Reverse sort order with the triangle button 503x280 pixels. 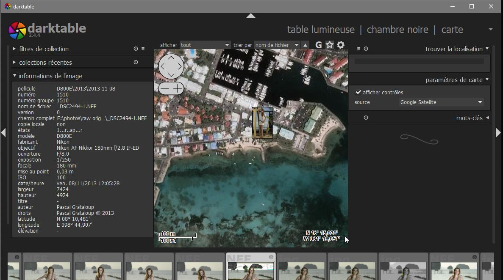[x=305, y=45]
